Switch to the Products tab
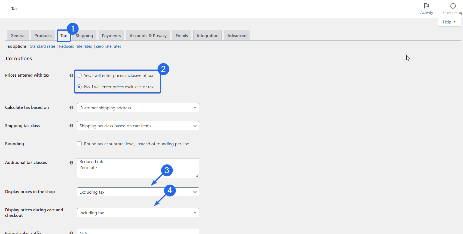Viewport: 463px width, 234px height. click(43, 35)
